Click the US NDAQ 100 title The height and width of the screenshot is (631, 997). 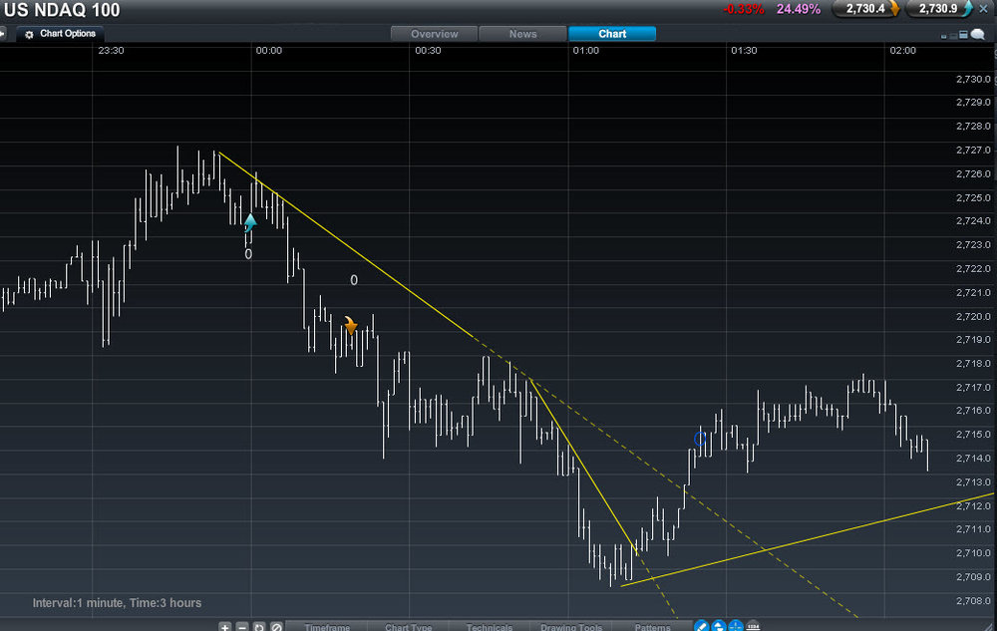[x=62, y=10]
